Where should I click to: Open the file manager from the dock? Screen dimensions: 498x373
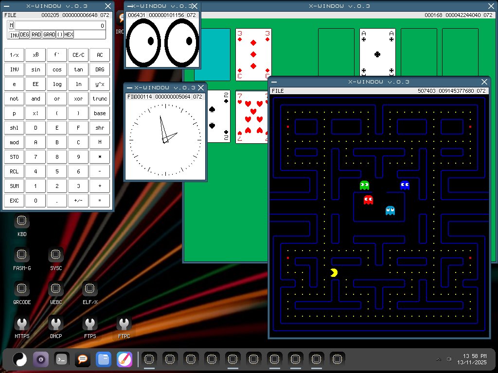pyautogui.click(x=103, y=359)
